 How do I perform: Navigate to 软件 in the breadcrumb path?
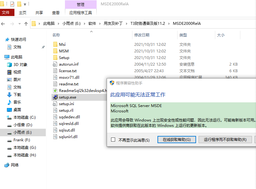pos(92,24)
